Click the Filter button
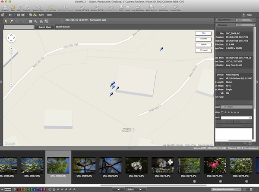The image size is (259, 192). point(246,15)
